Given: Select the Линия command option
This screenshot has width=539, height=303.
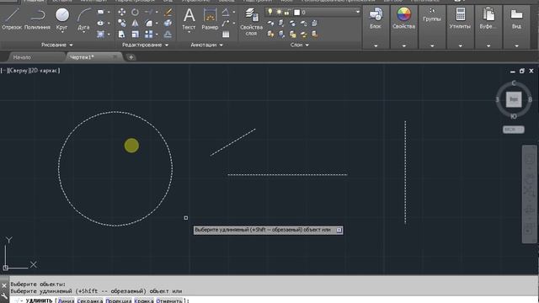Looking at the screenshot, I should [66, 300].
